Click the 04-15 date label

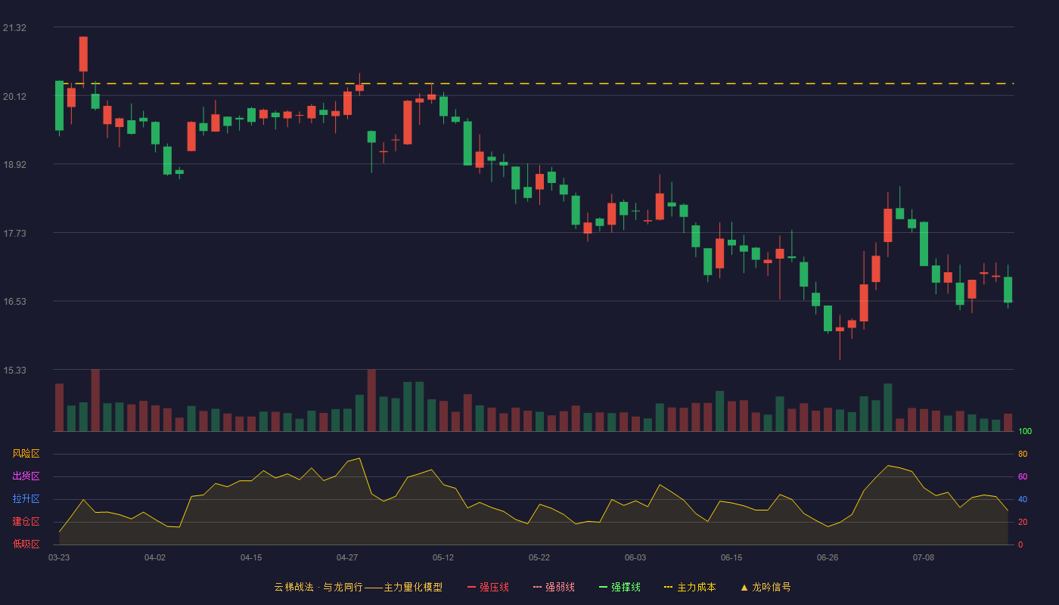[x=251, y=557]
